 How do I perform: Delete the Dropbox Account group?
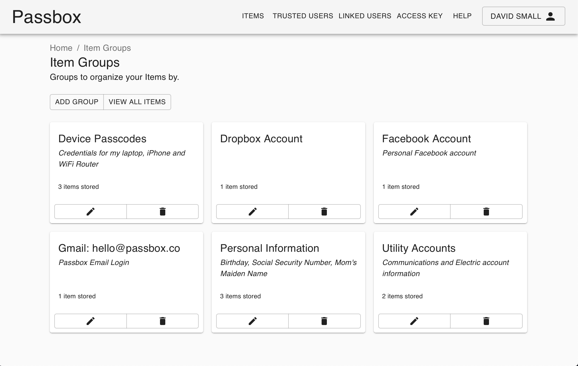point(324,212)
